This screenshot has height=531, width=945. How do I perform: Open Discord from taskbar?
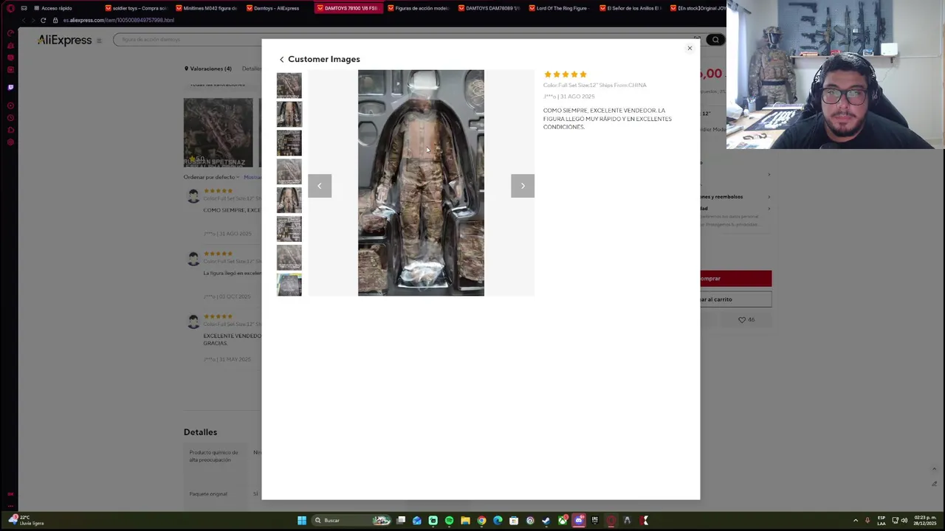point(579,521)
